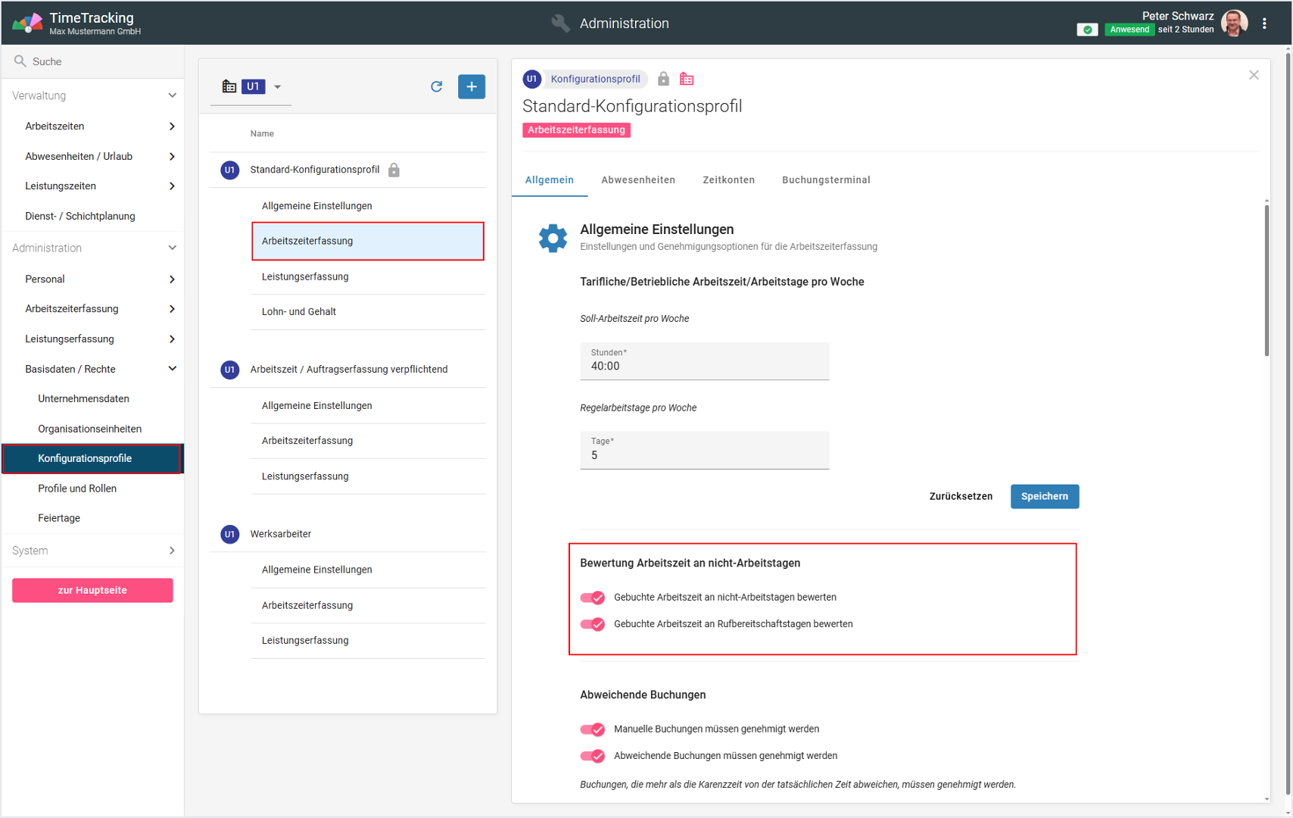1293x818 pixels.
Task: Click the lock icon in profile header
Action: [x=663, y=79]
